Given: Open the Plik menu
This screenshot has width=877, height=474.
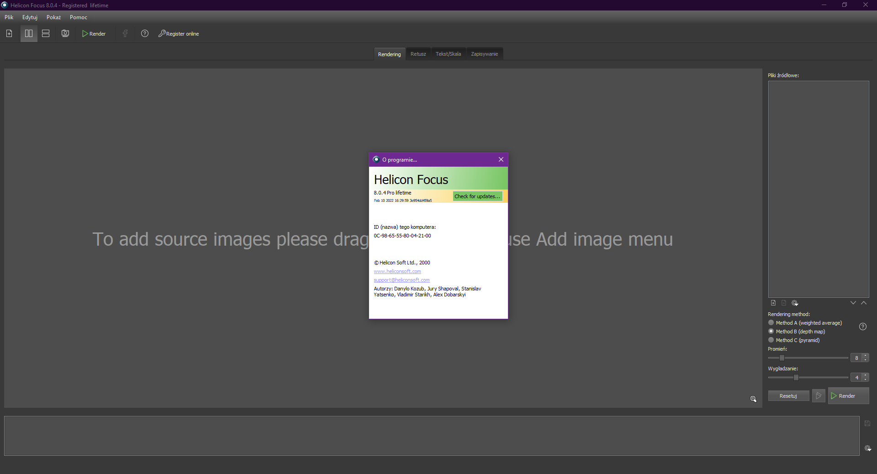Looking at the screenshot, I should click(9, 17).
